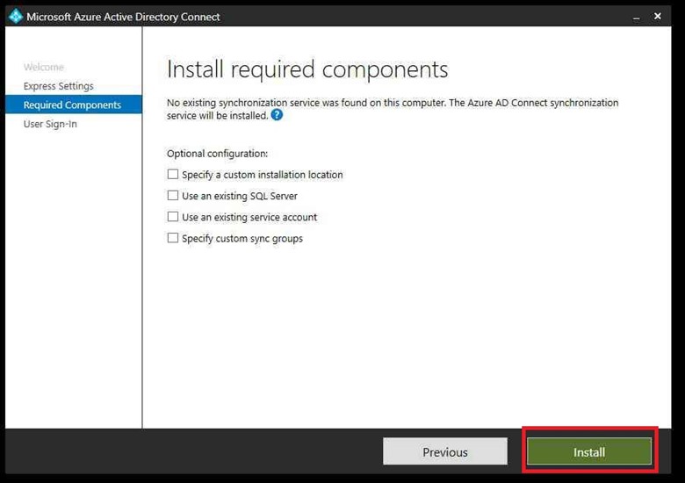Viewport: 685px width, 483px height.
Task: Check Use an existing service account box
Action: [x=173, y=217]
